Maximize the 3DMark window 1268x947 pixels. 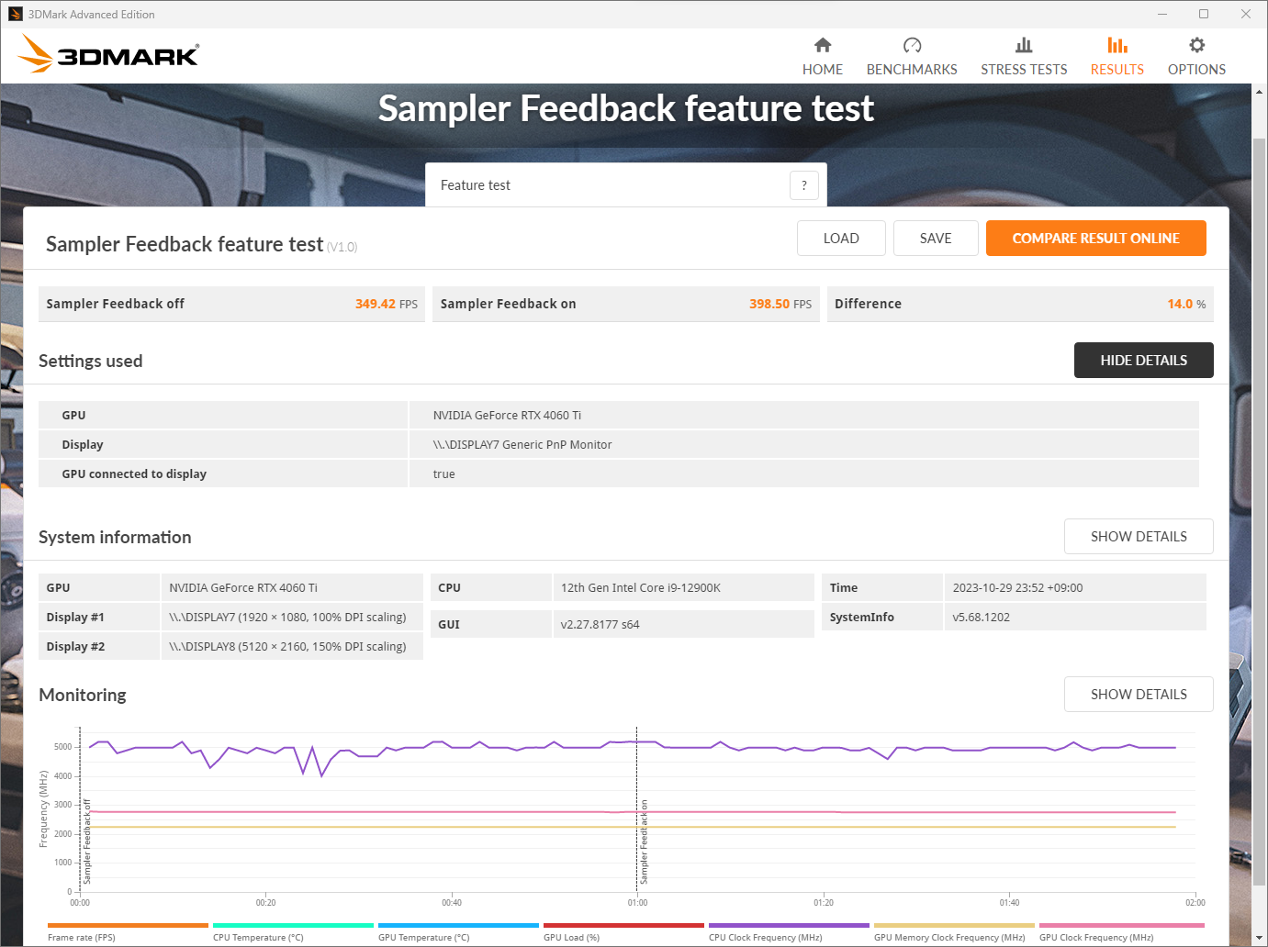1204,14
